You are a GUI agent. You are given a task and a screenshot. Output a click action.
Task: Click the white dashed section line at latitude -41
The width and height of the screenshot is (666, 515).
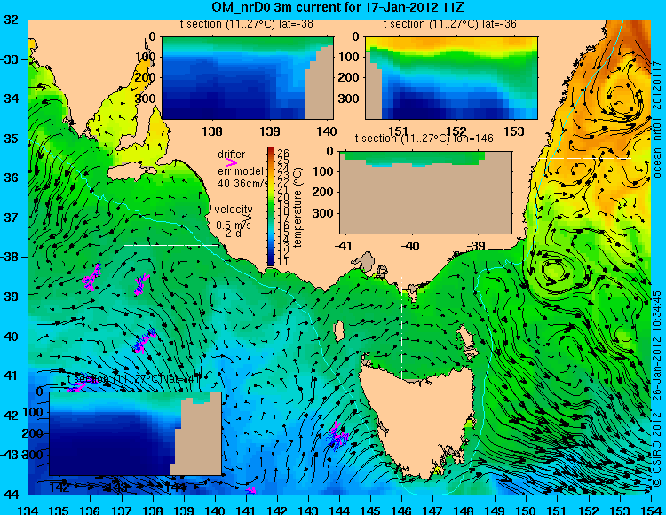(x=317, y=376)
